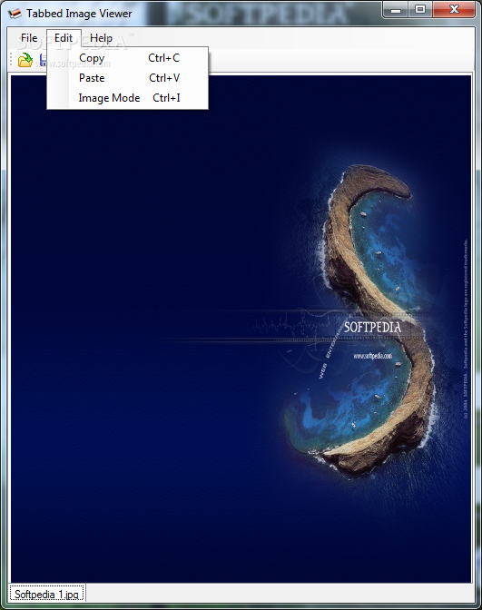Maximize the Tabbed Image Viewer window
The image size is (482, 610).
coord(420,10)
